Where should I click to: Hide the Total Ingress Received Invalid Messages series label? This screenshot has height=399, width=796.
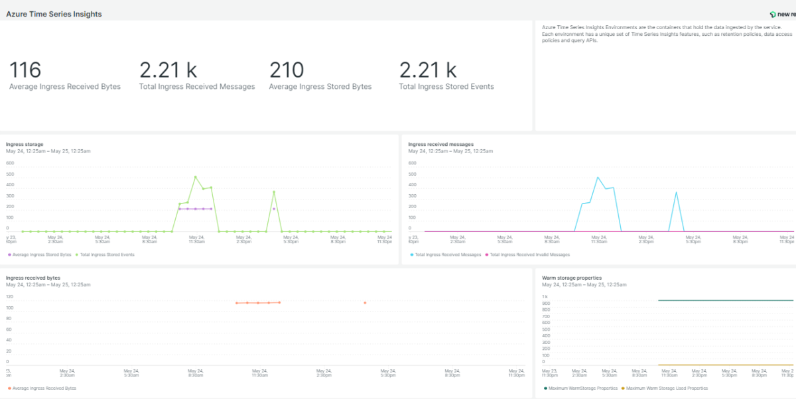point(529,255)
